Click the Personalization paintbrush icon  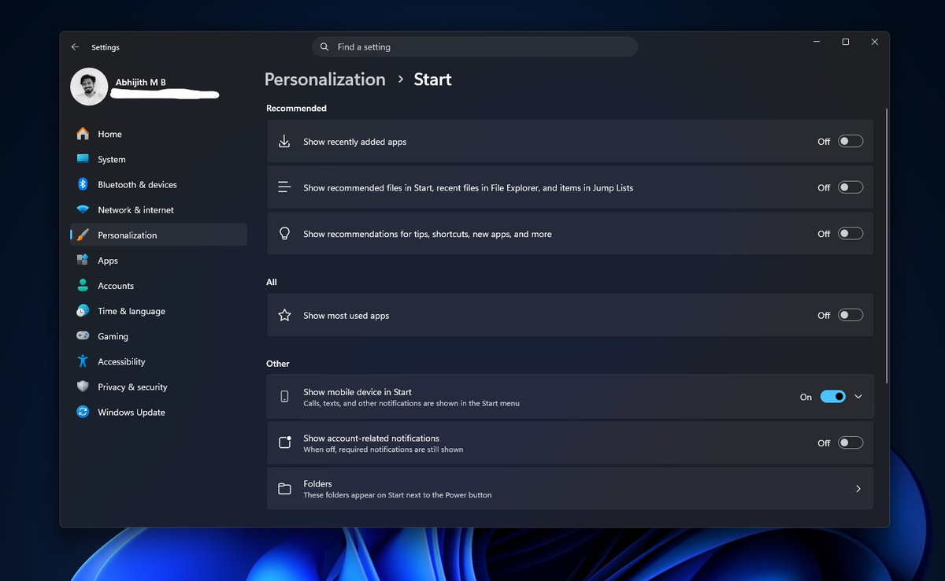pos(83,235)
